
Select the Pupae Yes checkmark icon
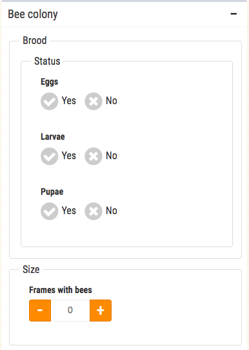point(49,211)
